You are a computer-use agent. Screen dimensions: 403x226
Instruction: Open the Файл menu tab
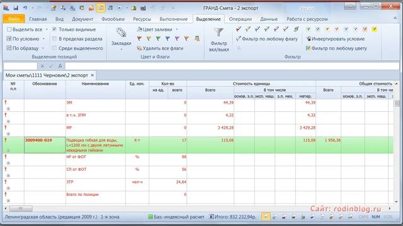pyautogui.click(x=14, y=19)
